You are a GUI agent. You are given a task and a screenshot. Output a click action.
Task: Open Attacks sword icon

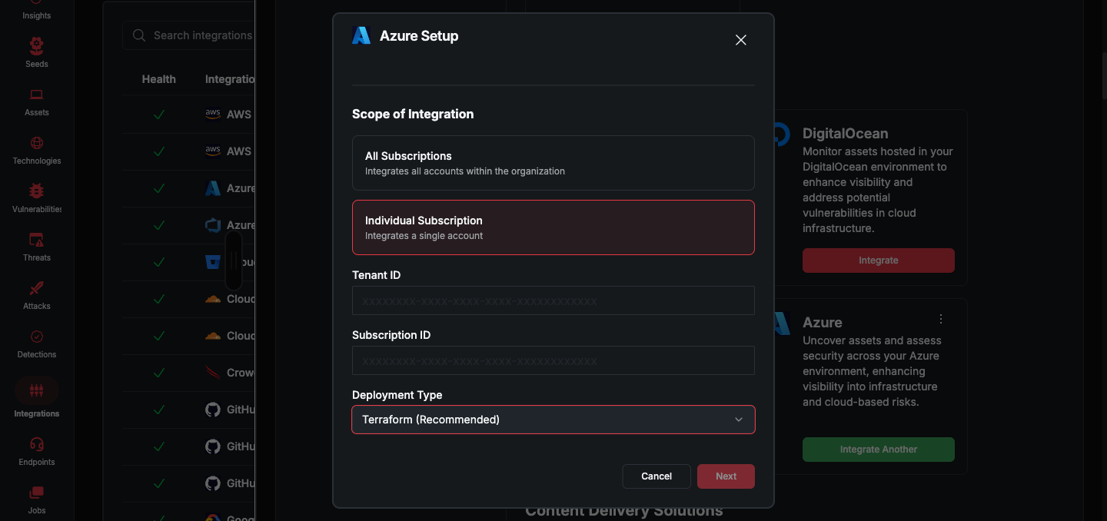(36, 288)
